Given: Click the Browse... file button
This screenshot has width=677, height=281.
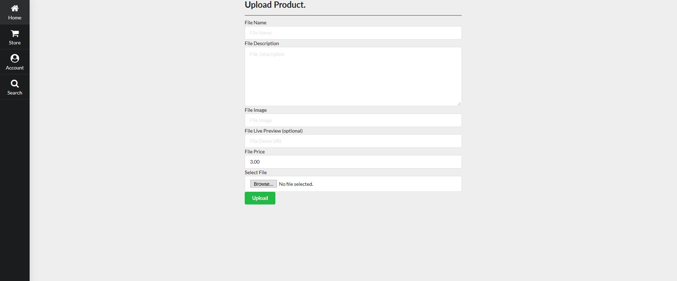Looking at the screenshot, I should pyautogui.click(x=263, y=184).
